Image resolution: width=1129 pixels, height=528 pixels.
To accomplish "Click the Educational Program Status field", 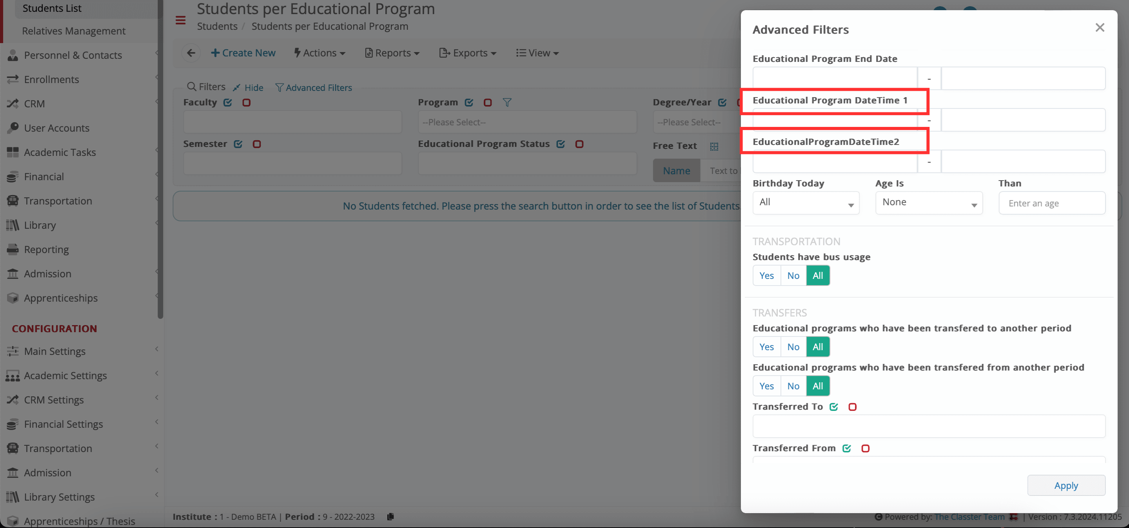I will [x=527, y=164].
